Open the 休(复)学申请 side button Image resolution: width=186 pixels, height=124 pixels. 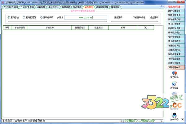174,24
